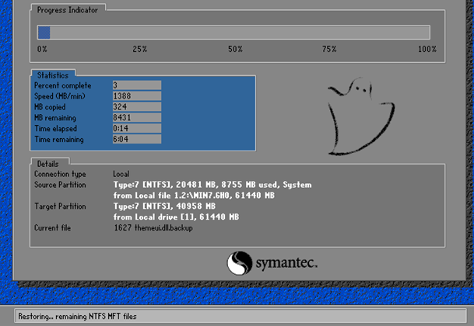Click the Target Partition label
Screen dimensions: 474x326
[x=62, y=207]
